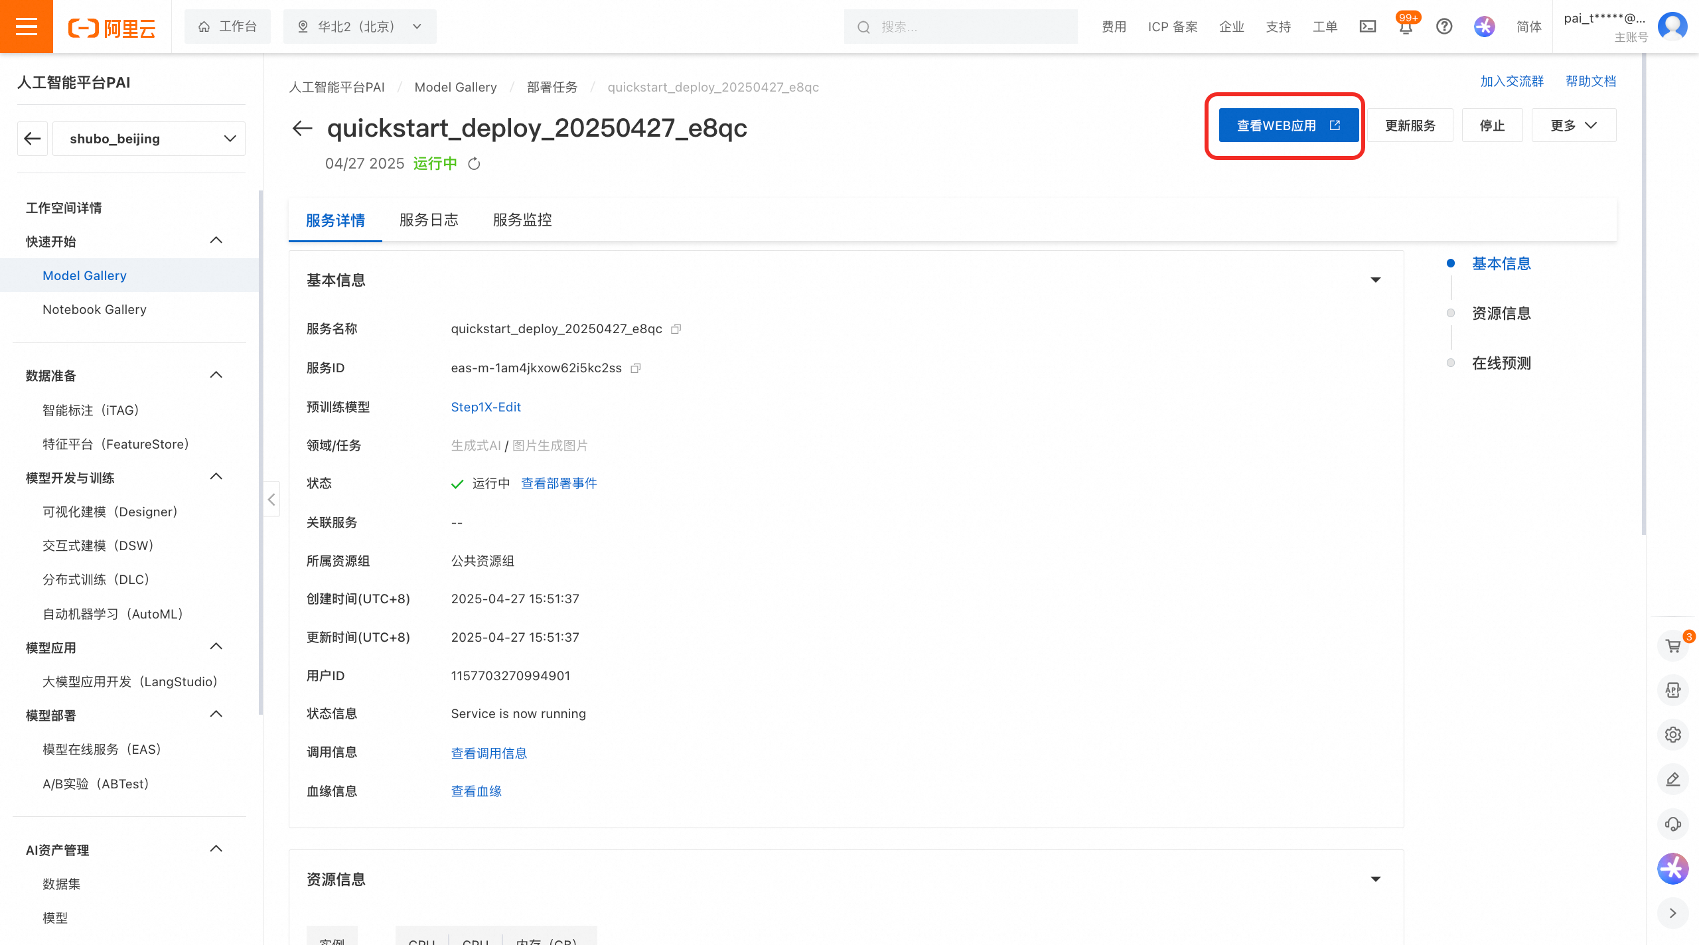The image size is (1699, 945).
Task: Open the floating AI assistant at bottom right
Action: tap(1673, 869)
